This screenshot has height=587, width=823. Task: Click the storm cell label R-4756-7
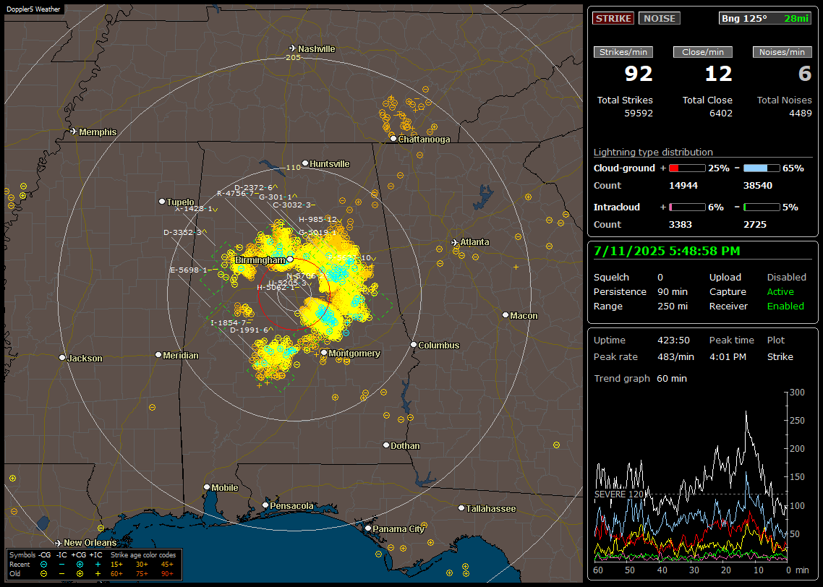coord(235,193)
